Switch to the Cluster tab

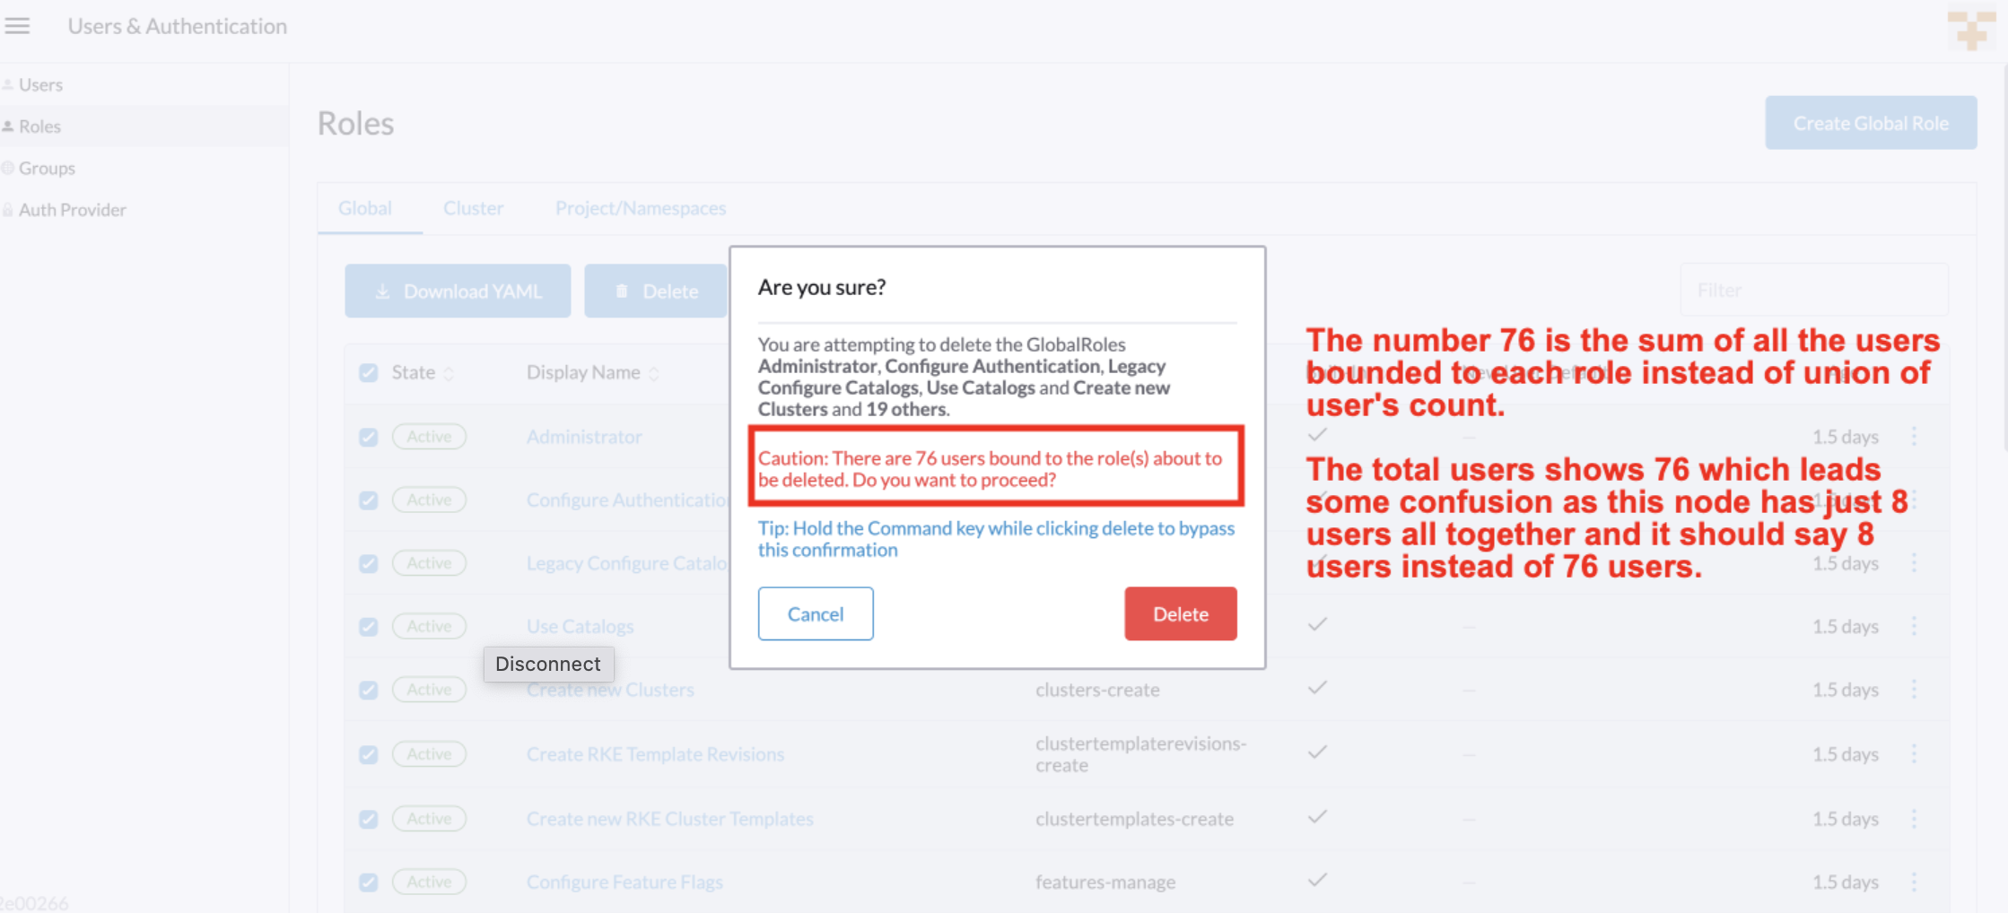(473, 207)
